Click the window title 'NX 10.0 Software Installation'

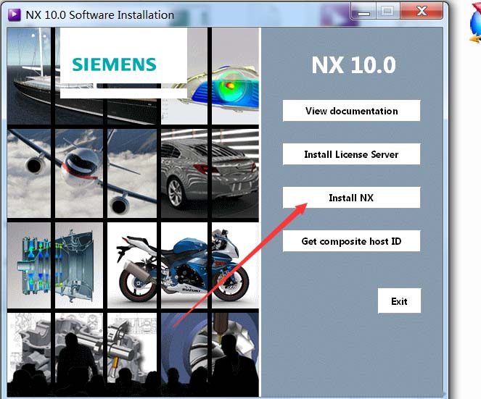(x=99, y=14)
